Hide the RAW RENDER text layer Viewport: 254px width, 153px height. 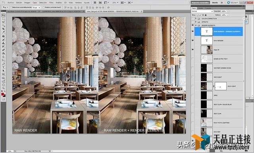pyautogui.click(x=192, y=41)
